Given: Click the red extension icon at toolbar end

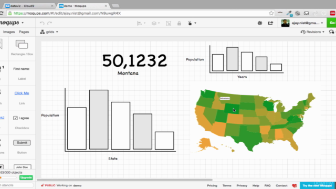Looking at the screenshot, I should tap(332, 13).
